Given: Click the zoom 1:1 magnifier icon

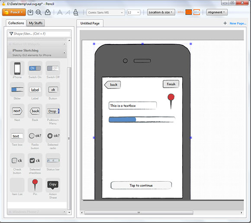Looking at the screenshot, I should pos(39,12).
